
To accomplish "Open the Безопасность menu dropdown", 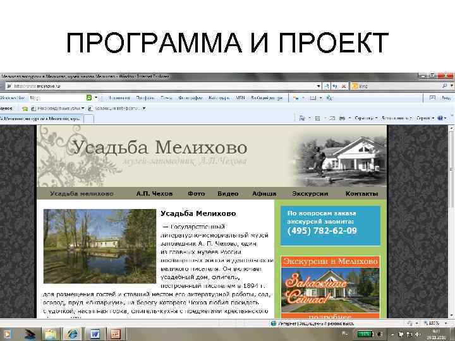I will (x=397, y=118).
